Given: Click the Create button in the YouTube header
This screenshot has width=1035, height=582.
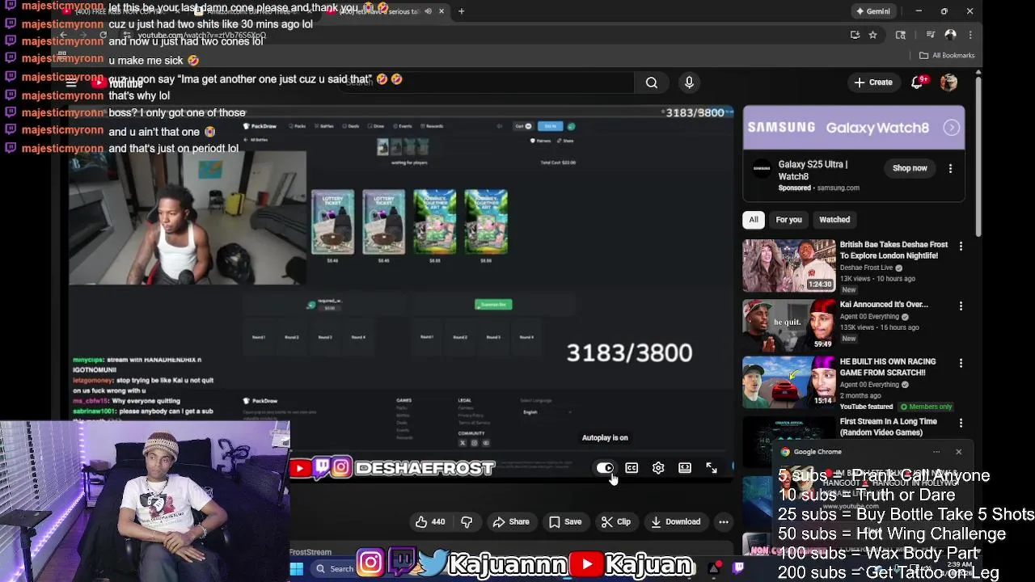Looking at the screenshot, I should [872, 82].
